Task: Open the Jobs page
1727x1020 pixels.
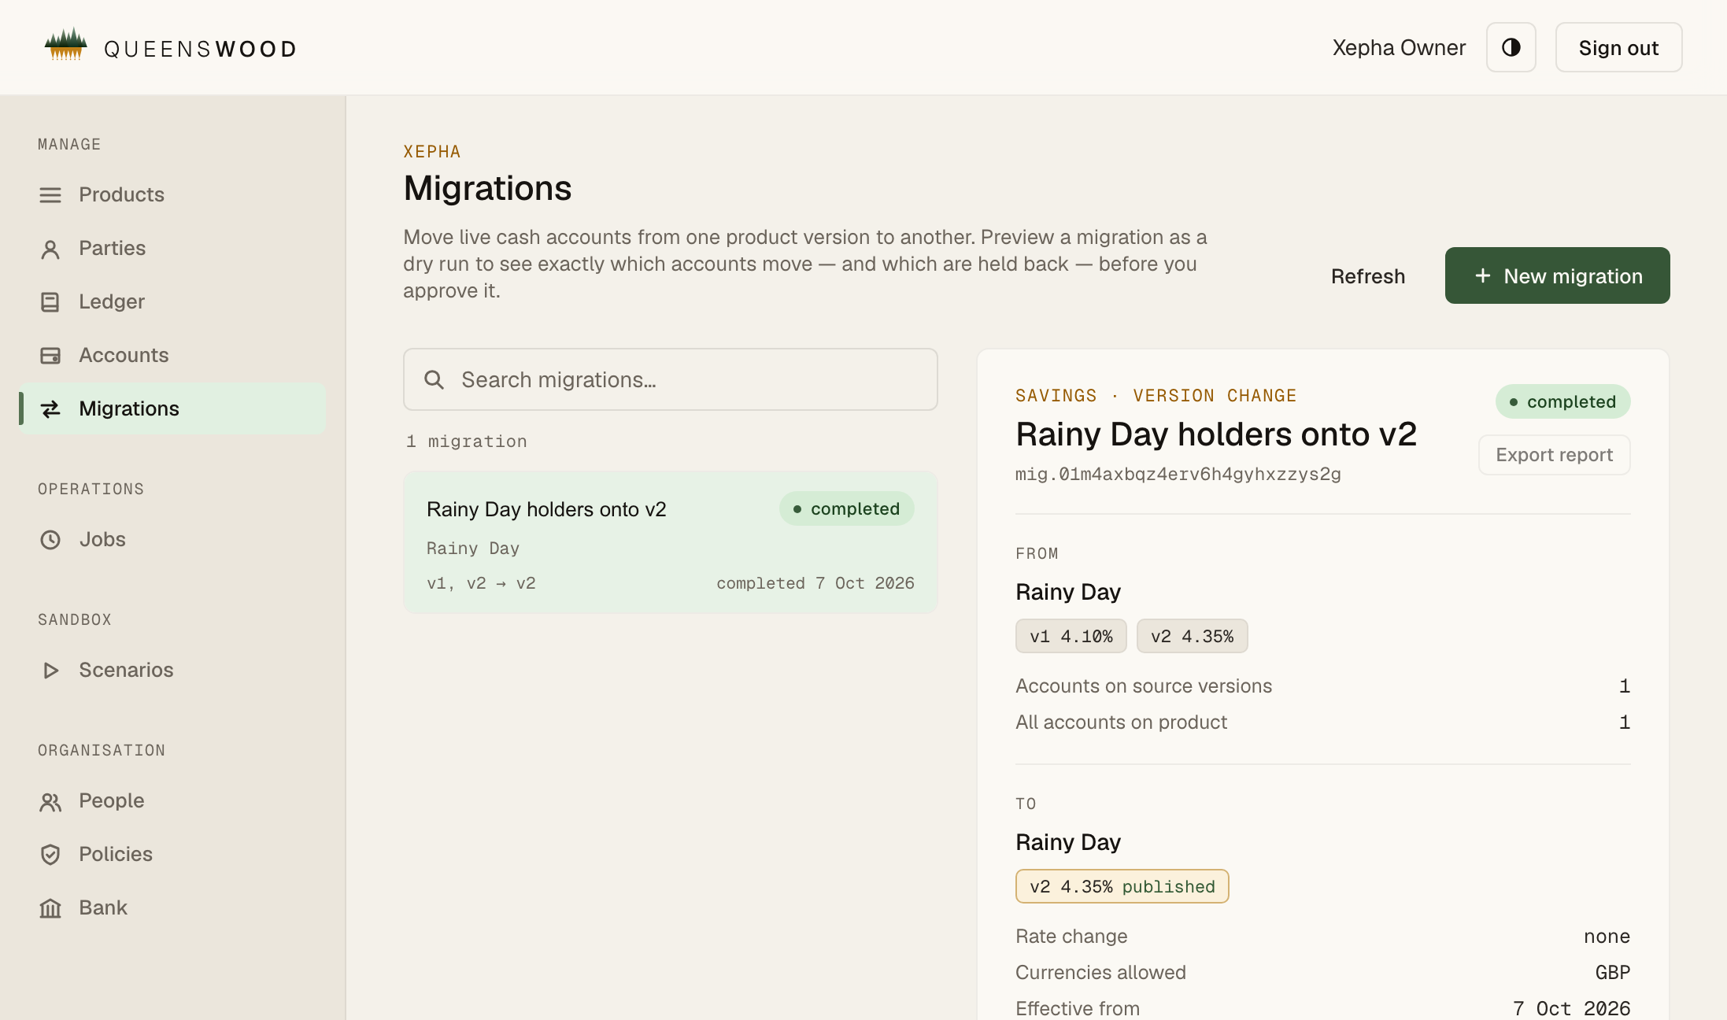Action: click(x=172, y=539)
